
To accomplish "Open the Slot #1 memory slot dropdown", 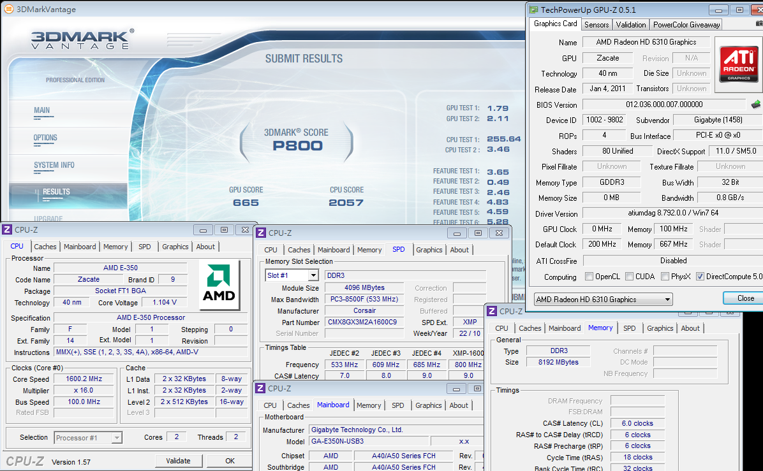I will (x=313, y=275).
